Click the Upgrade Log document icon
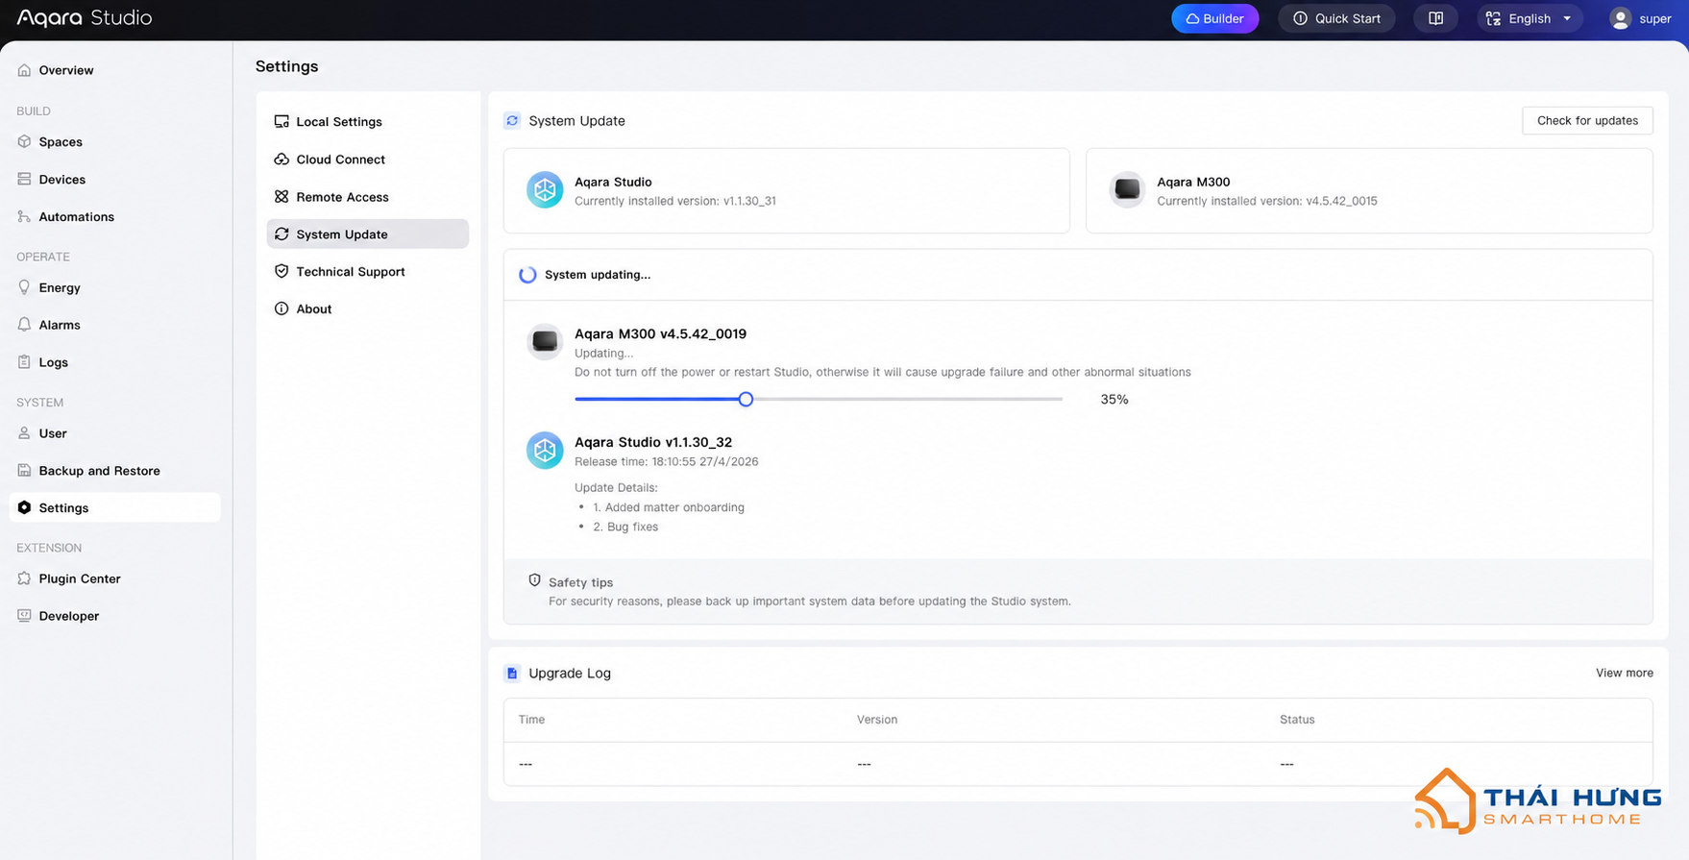 click(x=512, y=674)
